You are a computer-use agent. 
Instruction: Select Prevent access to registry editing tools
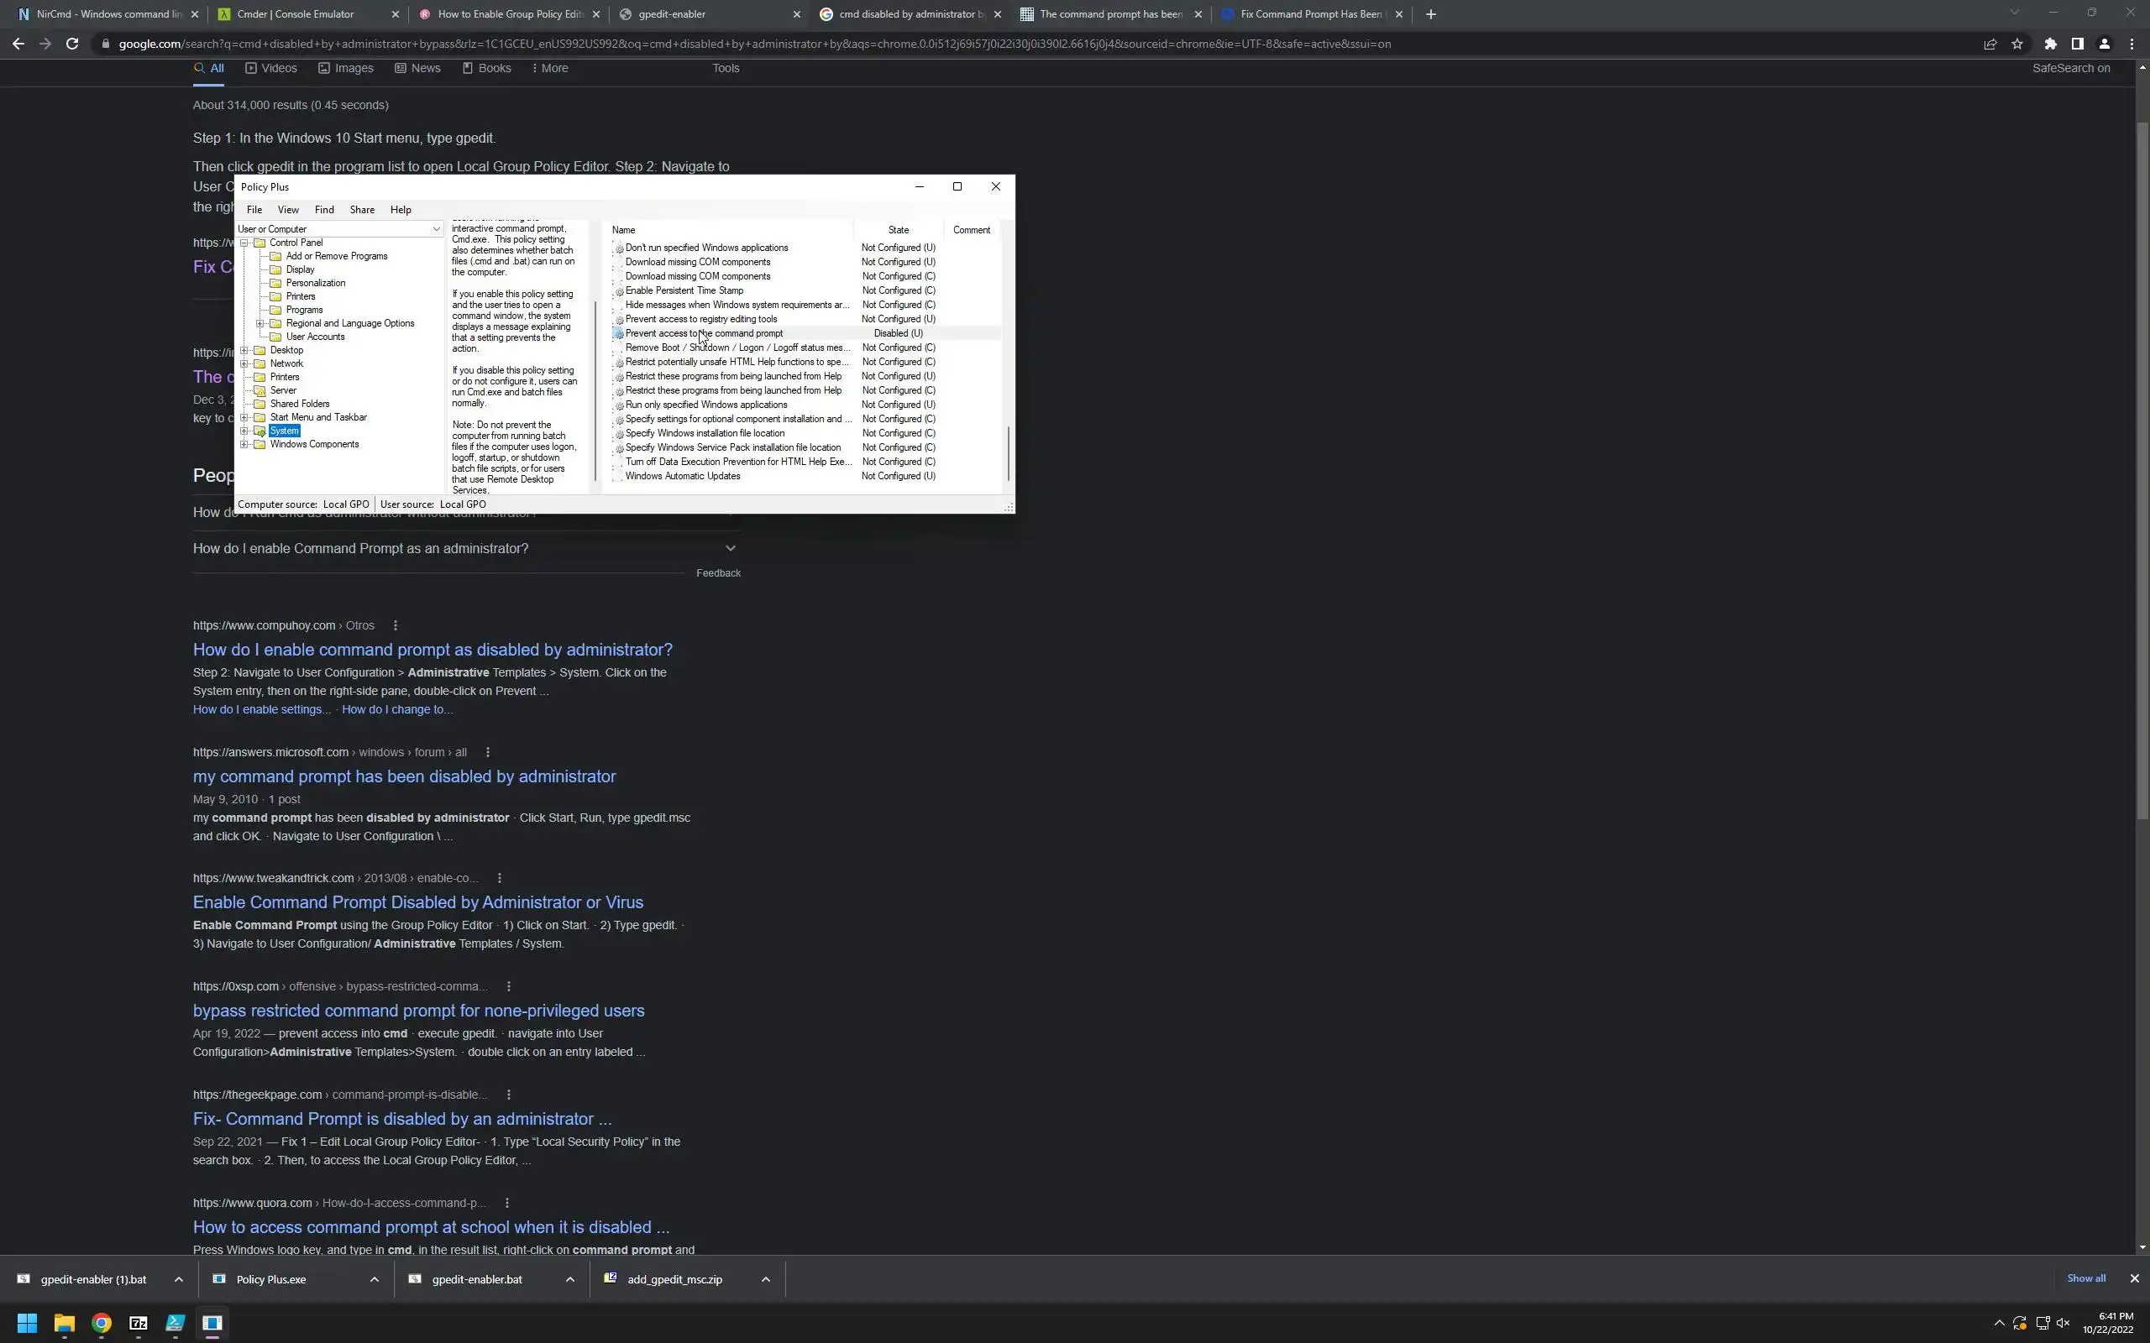click(700, 319)
